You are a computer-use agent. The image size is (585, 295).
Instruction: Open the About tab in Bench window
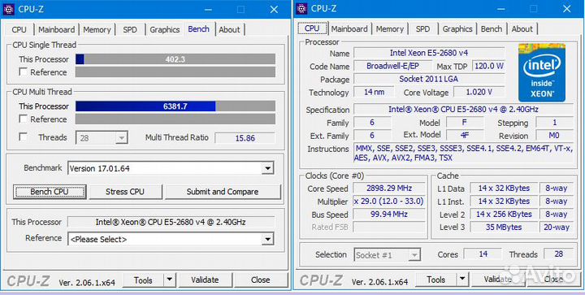pos(229,29)
